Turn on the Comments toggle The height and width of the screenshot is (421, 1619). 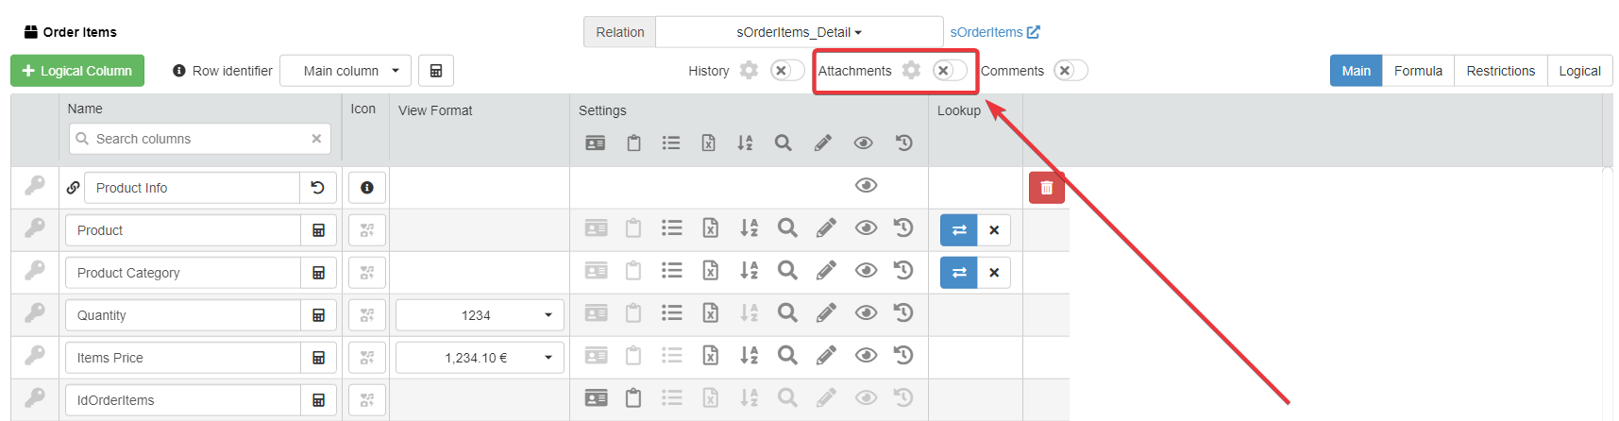(1071, 71)
